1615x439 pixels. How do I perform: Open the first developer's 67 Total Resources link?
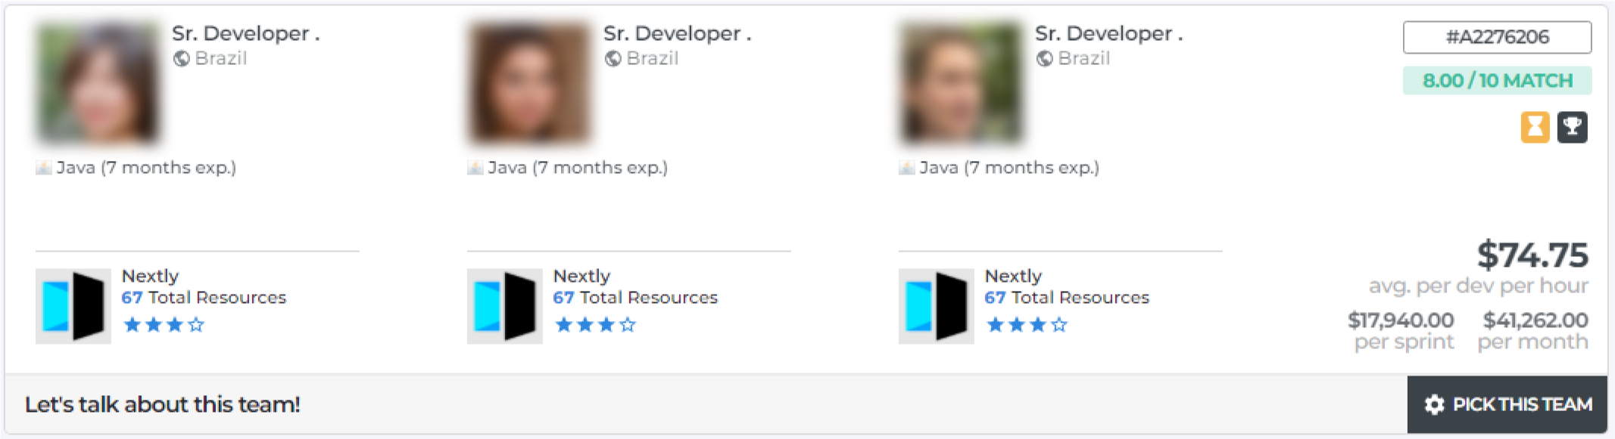click(x=204, y=298)
